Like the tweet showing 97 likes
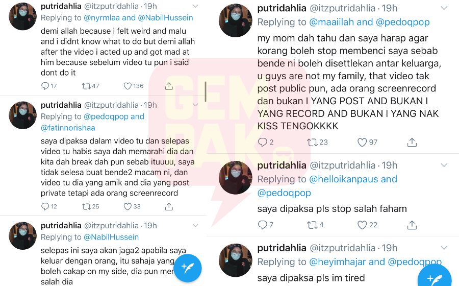This screenshot has height=286, width=459. [x=362, y=142]
